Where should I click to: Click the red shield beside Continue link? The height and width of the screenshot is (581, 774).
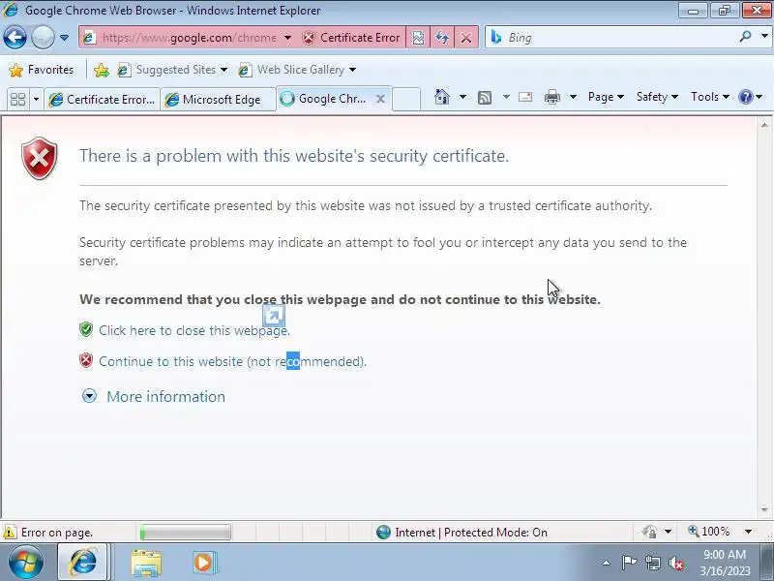coord(86,360)
